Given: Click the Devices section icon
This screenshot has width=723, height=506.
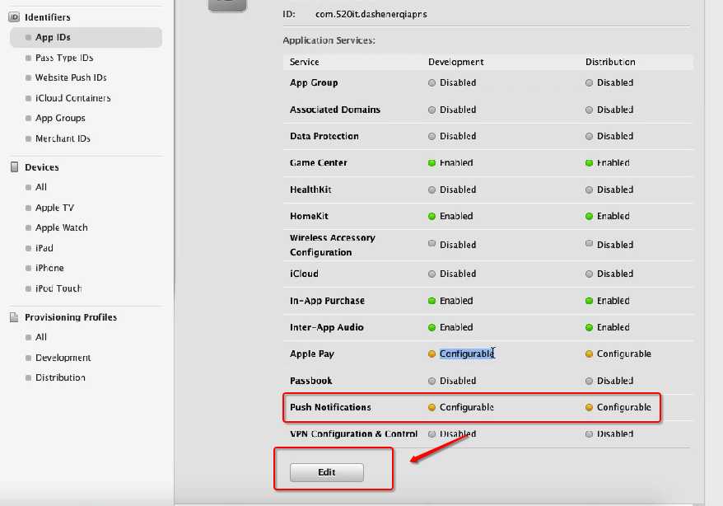Looking at the screenshot, I should click(14, 167).
